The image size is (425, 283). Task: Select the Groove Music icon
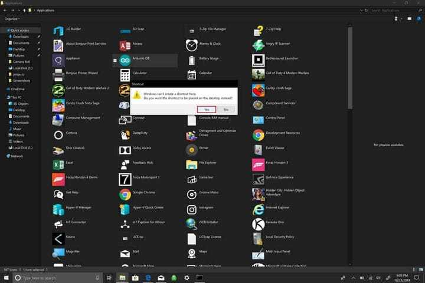(x=192, y=195)
